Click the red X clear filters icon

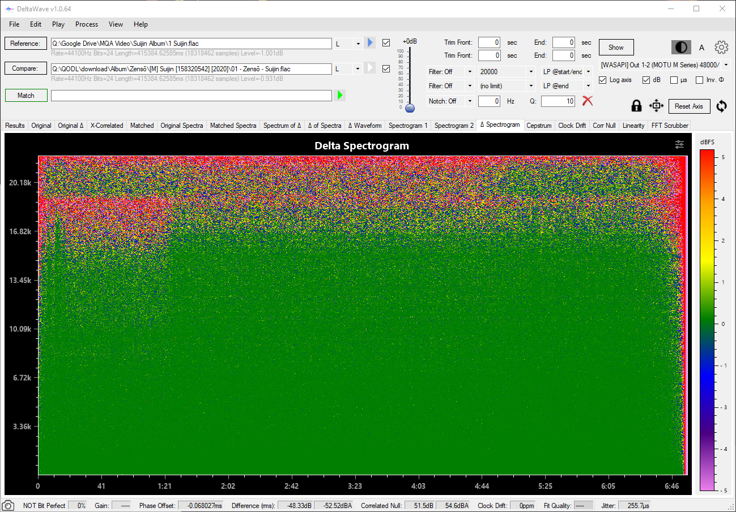pyautogui.click(x=588, y=101)
